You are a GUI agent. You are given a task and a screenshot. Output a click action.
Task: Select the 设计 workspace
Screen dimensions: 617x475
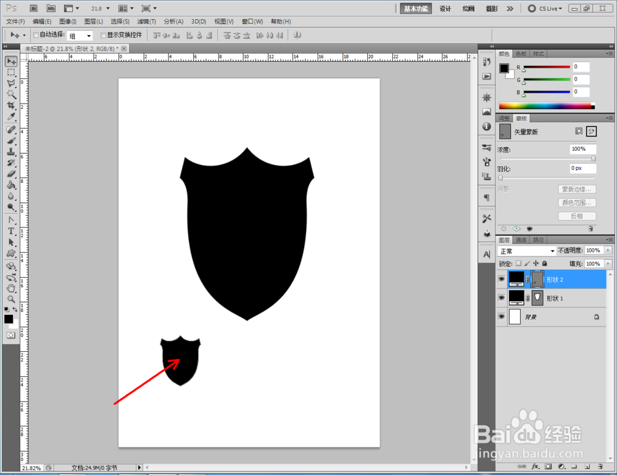point(445,9)
